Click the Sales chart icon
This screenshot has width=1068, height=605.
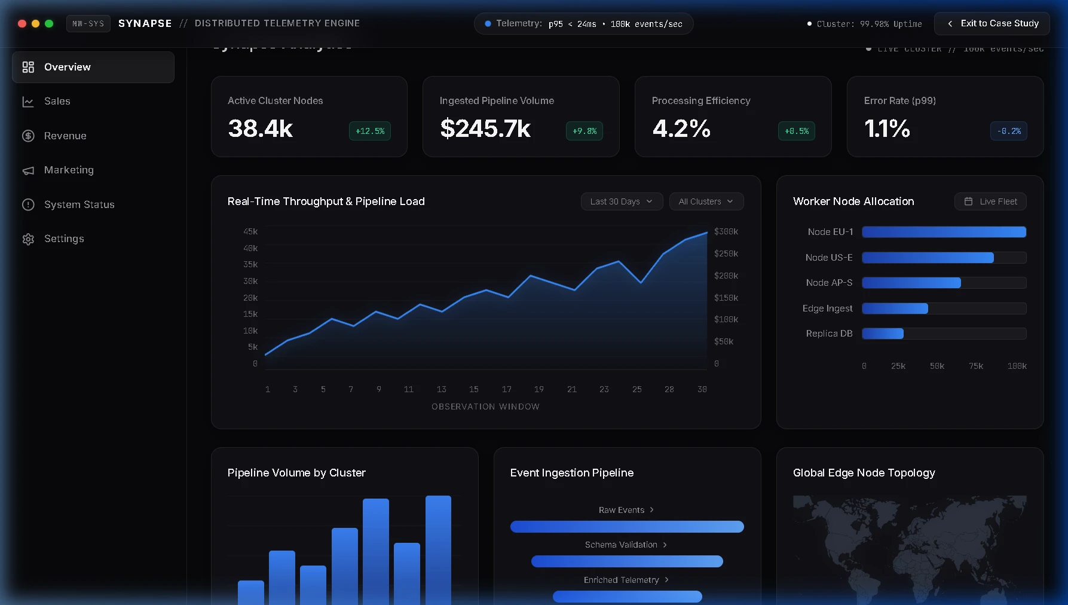28,102
